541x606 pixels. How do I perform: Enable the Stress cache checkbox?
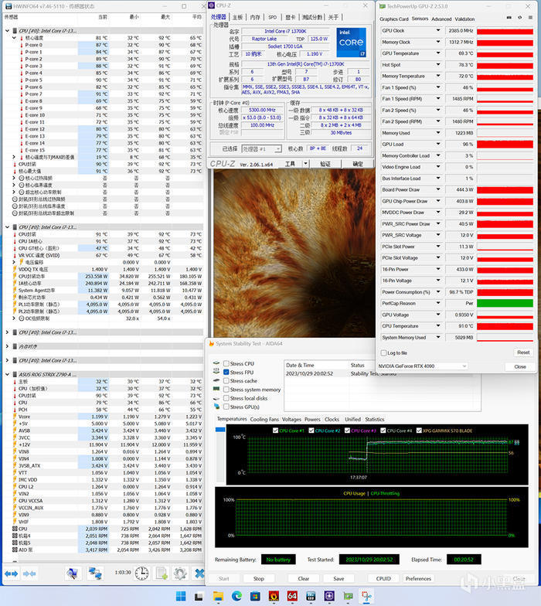point(226,380)
